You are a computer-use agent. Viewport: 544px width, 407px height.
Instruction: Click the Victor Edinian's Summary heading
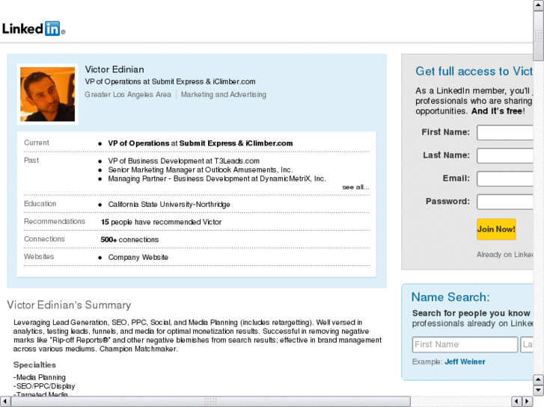point(69,305)
